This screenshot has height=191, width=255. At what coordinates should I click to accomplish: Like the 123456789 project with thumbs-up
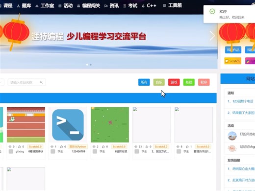tap(61, 146)
